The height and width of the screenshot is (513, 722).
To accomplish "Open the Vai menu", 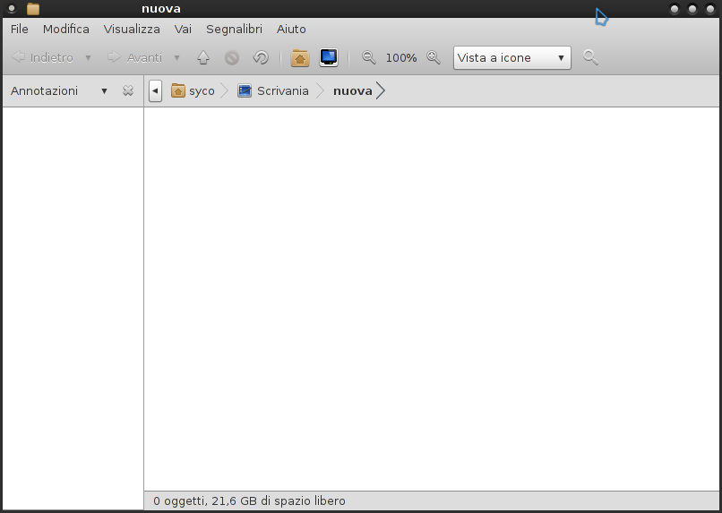I will click(x=183, y=29).
